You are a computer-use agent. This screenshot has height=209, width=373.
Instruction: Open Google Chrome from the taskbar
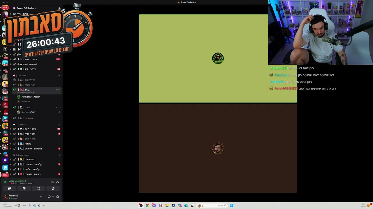(147, 206)
